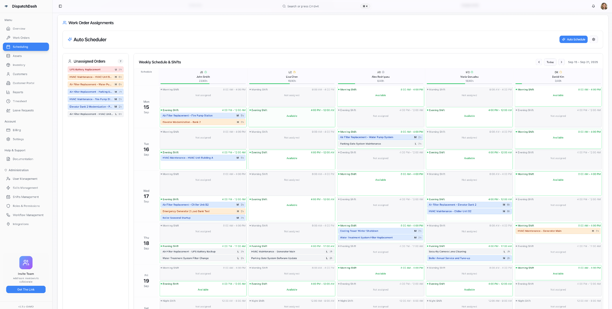The width and height of the screenshot is (612, 309).
Task: Open Parking Gate System Maintenance task
Action: (381, 144)
